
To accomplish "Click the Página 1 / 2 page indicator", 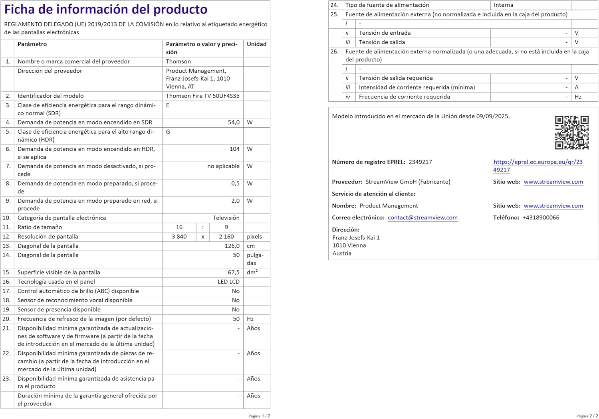I will 259,416.
